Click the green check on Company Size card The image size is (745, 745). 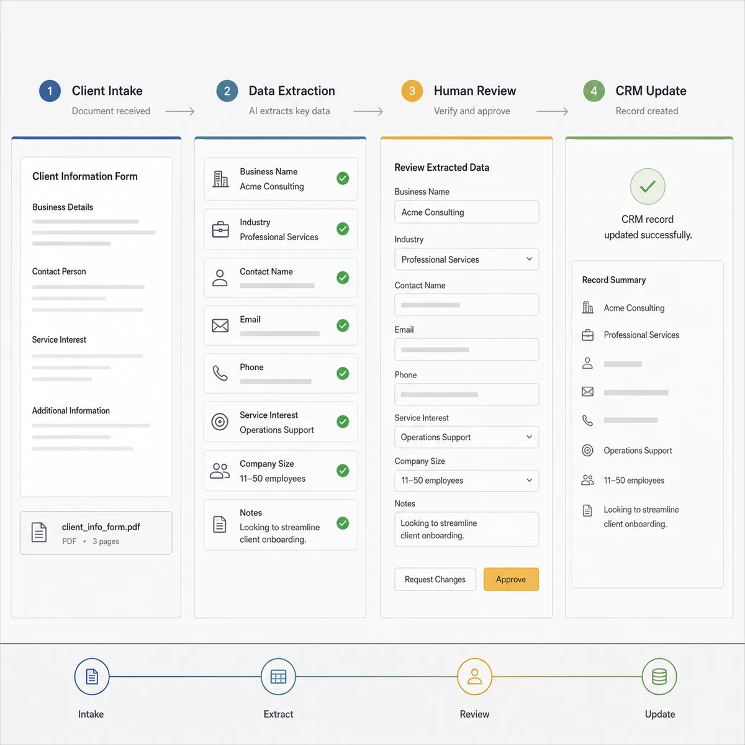coord(343,471)
